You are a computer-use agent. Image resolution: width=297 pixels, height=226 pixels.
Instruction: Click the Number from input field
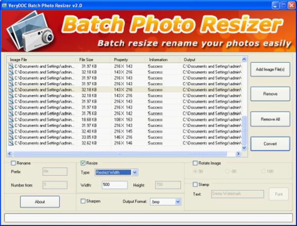(x=55, y=185)
